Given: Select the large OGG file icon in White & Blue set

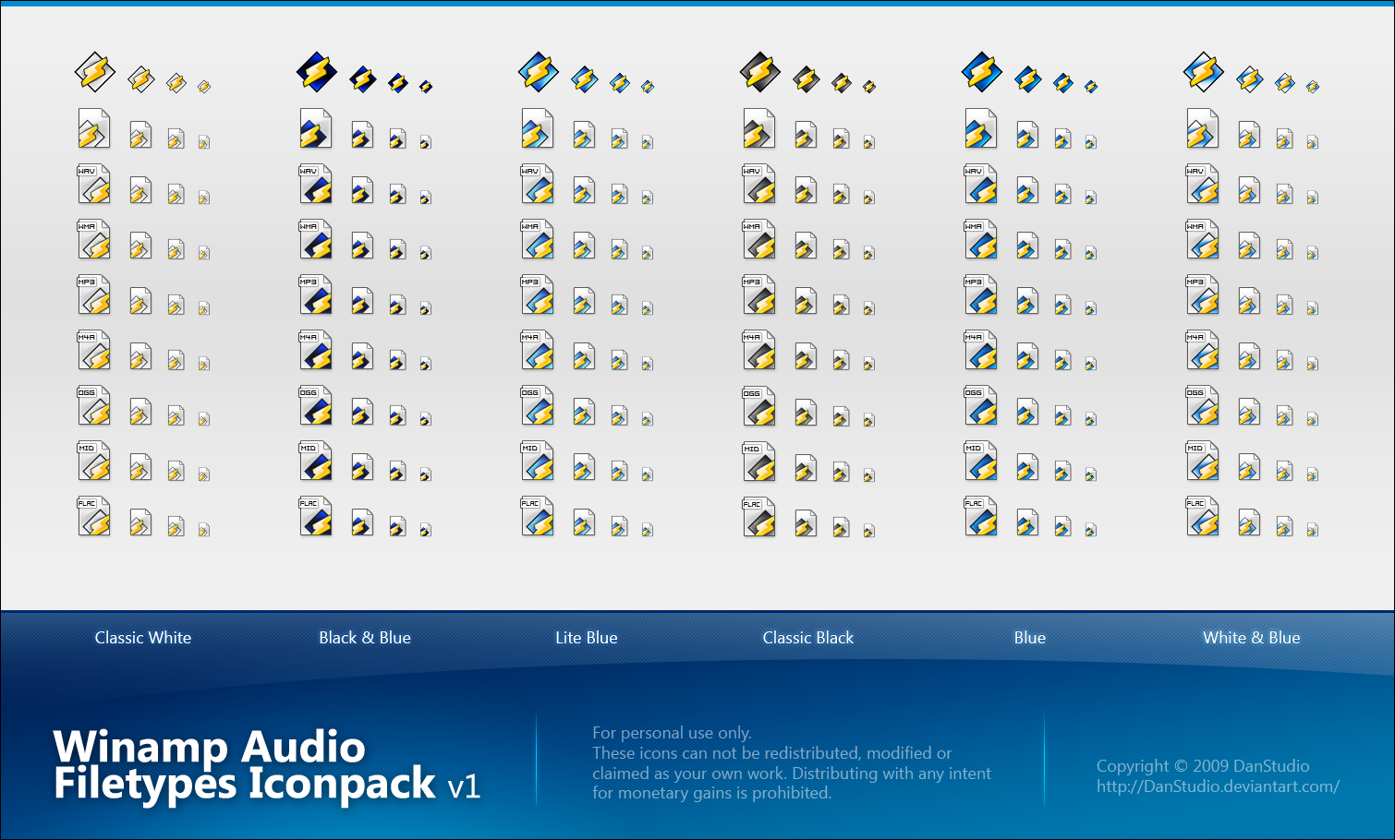Looking at the screenshot, I should pyautogui.click(x=1203, y=405).
